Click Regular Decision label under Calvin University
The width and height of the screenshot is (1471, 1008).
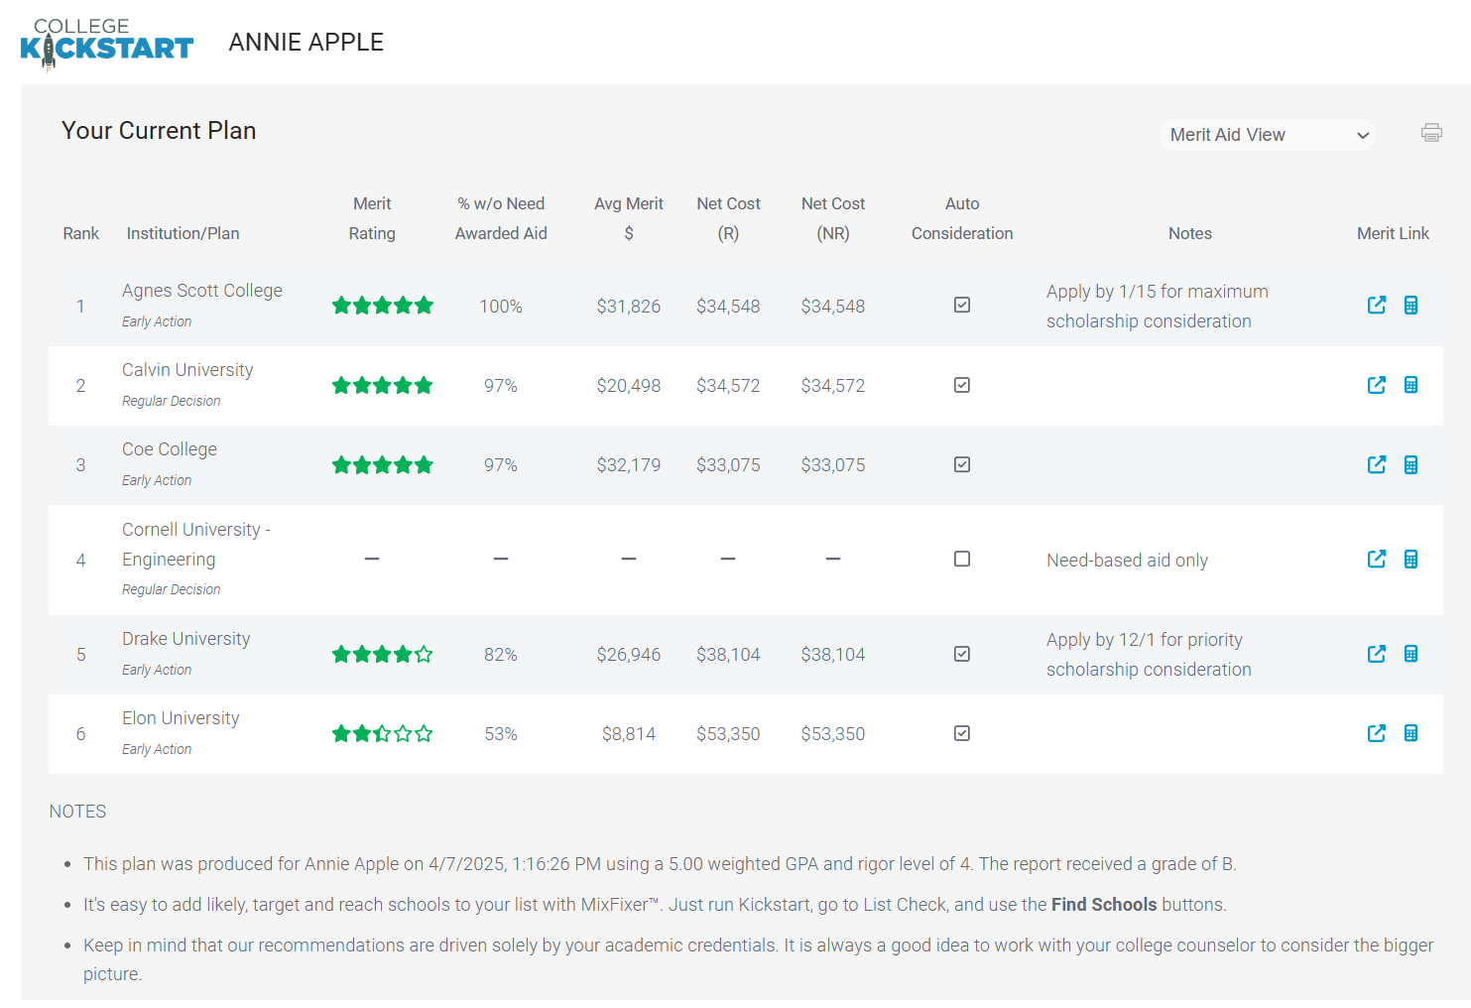[172, 401]
